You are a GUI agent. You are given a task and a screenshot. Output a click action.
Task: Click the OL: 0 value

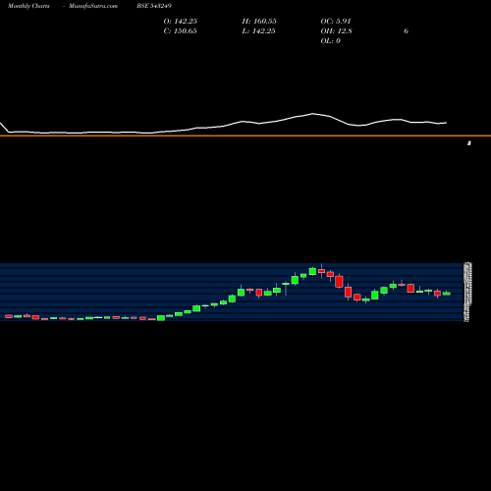(331, 41)
